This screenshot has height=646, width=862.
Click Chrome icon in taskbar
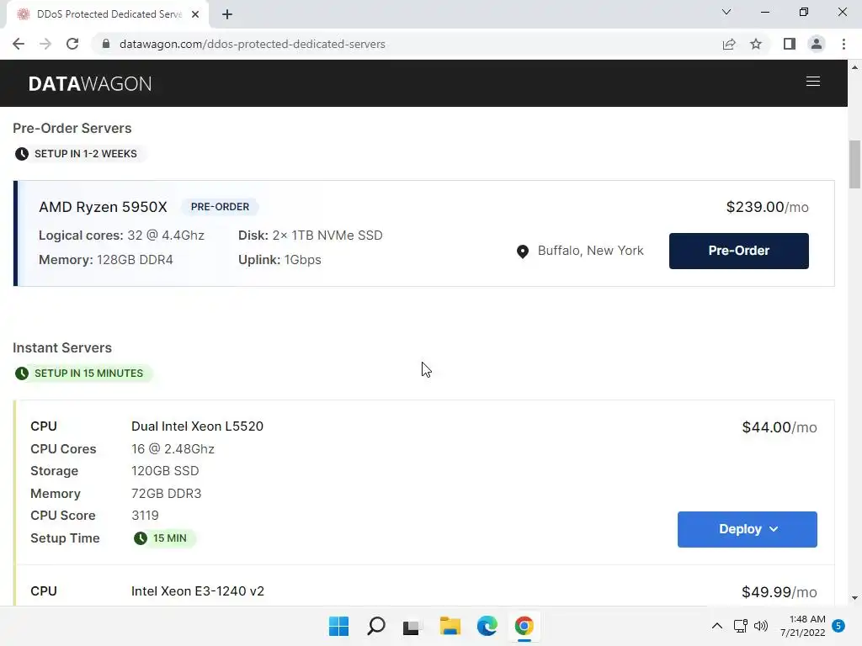pyautogui.click(x=524, y=626)
